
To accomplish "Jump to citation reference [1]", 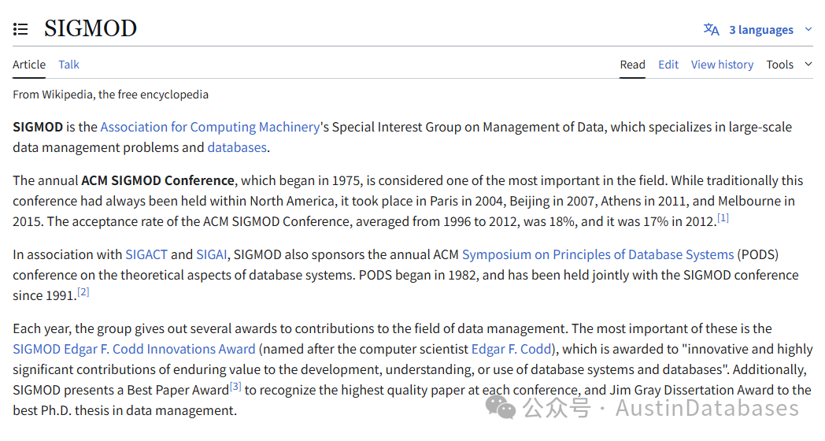I will [723, 218].
